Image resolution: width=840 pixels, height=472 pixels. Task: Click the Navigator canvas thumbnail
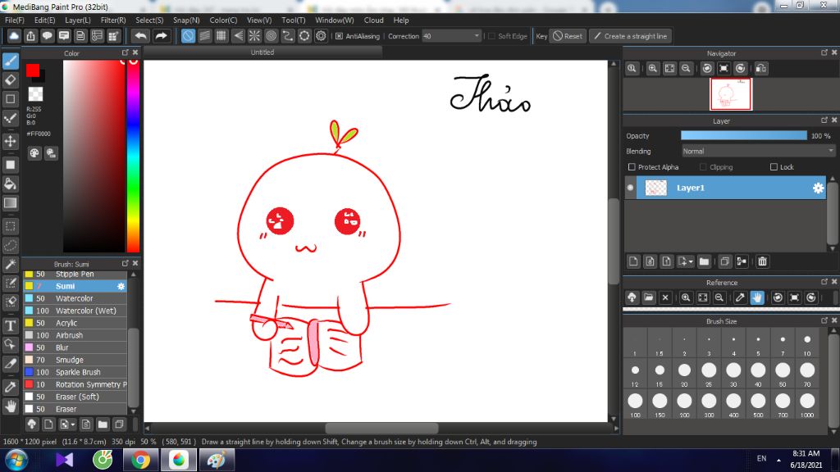coord(731,94)
